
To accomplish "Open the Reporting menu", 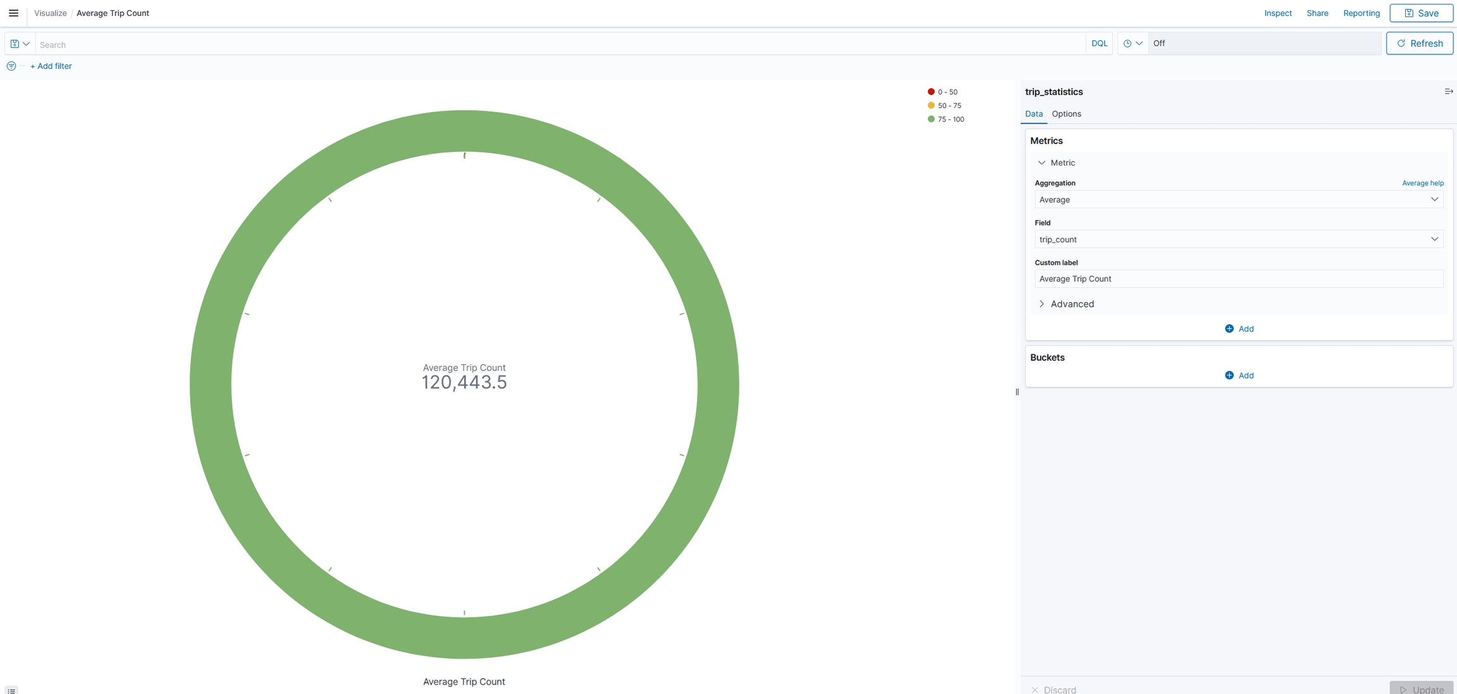I will [x=1361, y=13].
